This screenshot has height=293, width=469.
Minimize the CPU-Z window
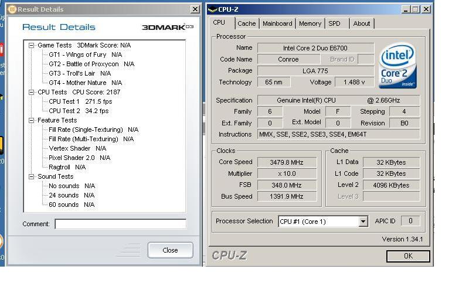(x=405, y=9)
